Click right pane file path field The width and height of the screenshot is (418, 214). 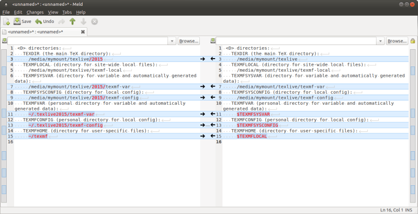(x=296, y=41)
